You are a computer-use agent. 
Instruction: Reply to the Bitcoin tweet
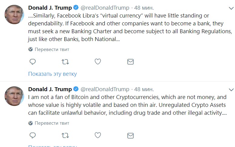(33, 135)
